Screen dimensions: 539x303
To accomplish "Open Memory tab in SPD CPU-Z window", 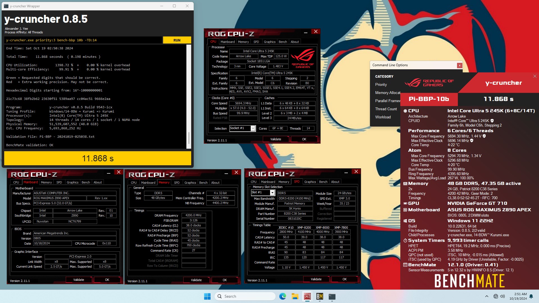I will tap(284, 182).
